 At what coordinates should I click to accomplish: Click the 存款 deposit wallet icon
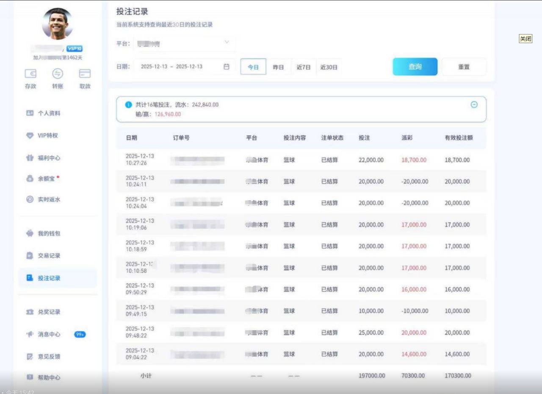pos(30,74)
